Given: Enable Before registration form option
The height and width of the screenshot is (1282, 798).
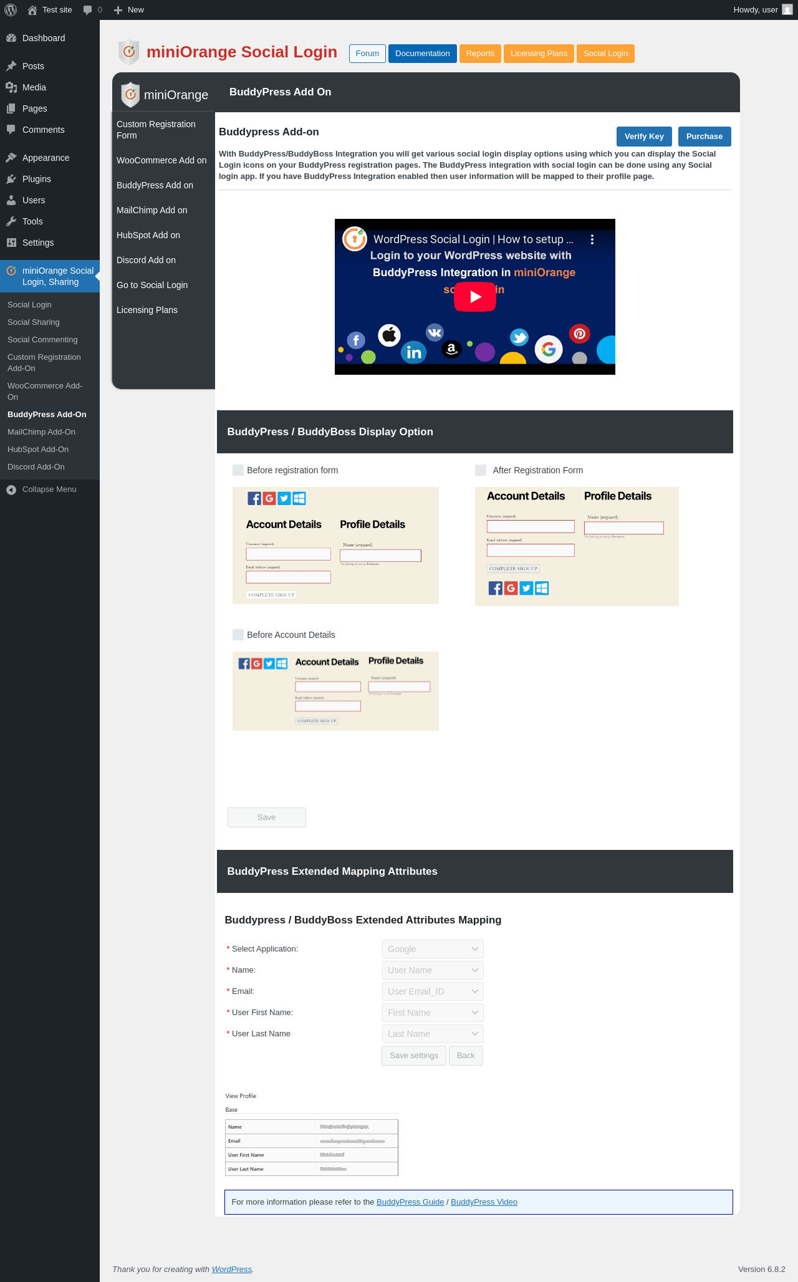Looking at the screenshot, I should 238,470.
